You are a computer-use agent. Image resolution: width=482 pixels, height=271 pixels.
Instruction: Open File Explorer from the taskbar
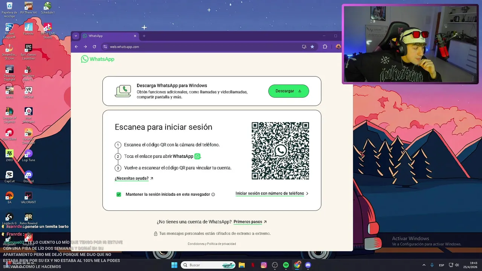(x=242, y=265)
